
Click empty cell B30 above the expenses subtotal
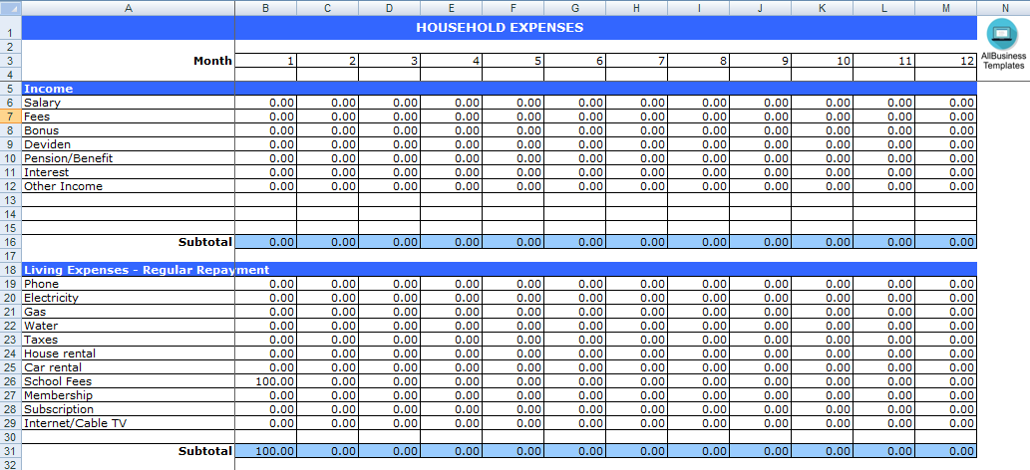pyautogui.click(x=265, y=437)
